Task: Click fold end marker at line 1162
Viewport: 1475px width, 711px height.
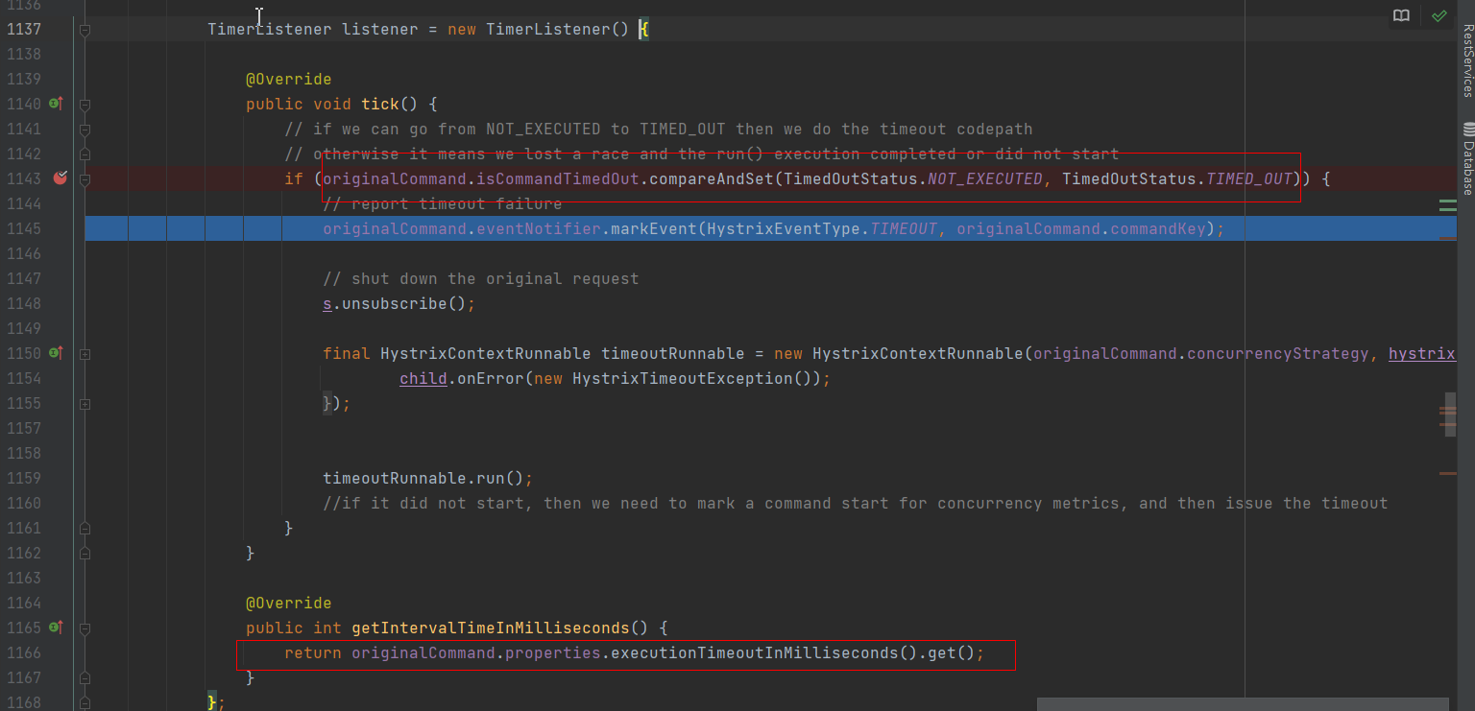Action: (85, 553)
